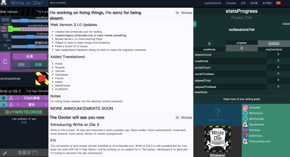The height and width of the screenshot is (157, 290).
Task: Open the 排行榜 menu item
Action: point(254,3)
